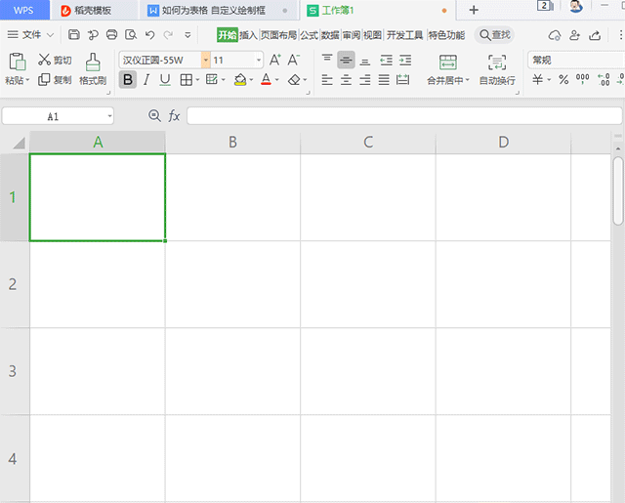Click the Cut scissors icon
This screenshot has width=625, height=503.
click(44, 60)
